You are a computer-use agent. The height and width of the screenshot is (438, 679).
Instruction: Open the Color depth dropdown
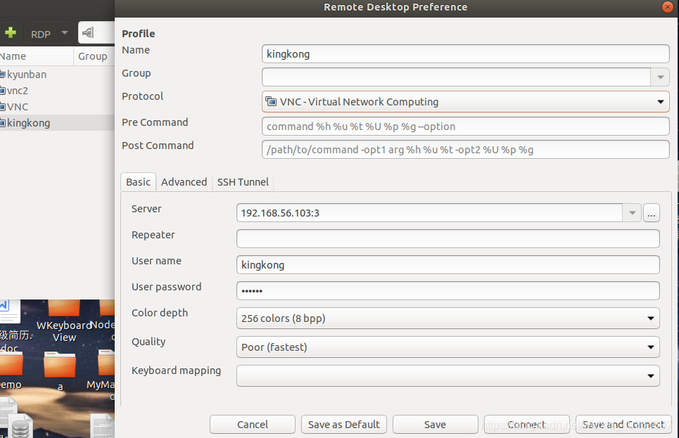pyautogui.click(x=448, y=318)
